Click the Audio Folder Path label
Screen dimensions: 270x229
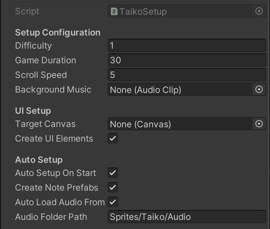51,217
